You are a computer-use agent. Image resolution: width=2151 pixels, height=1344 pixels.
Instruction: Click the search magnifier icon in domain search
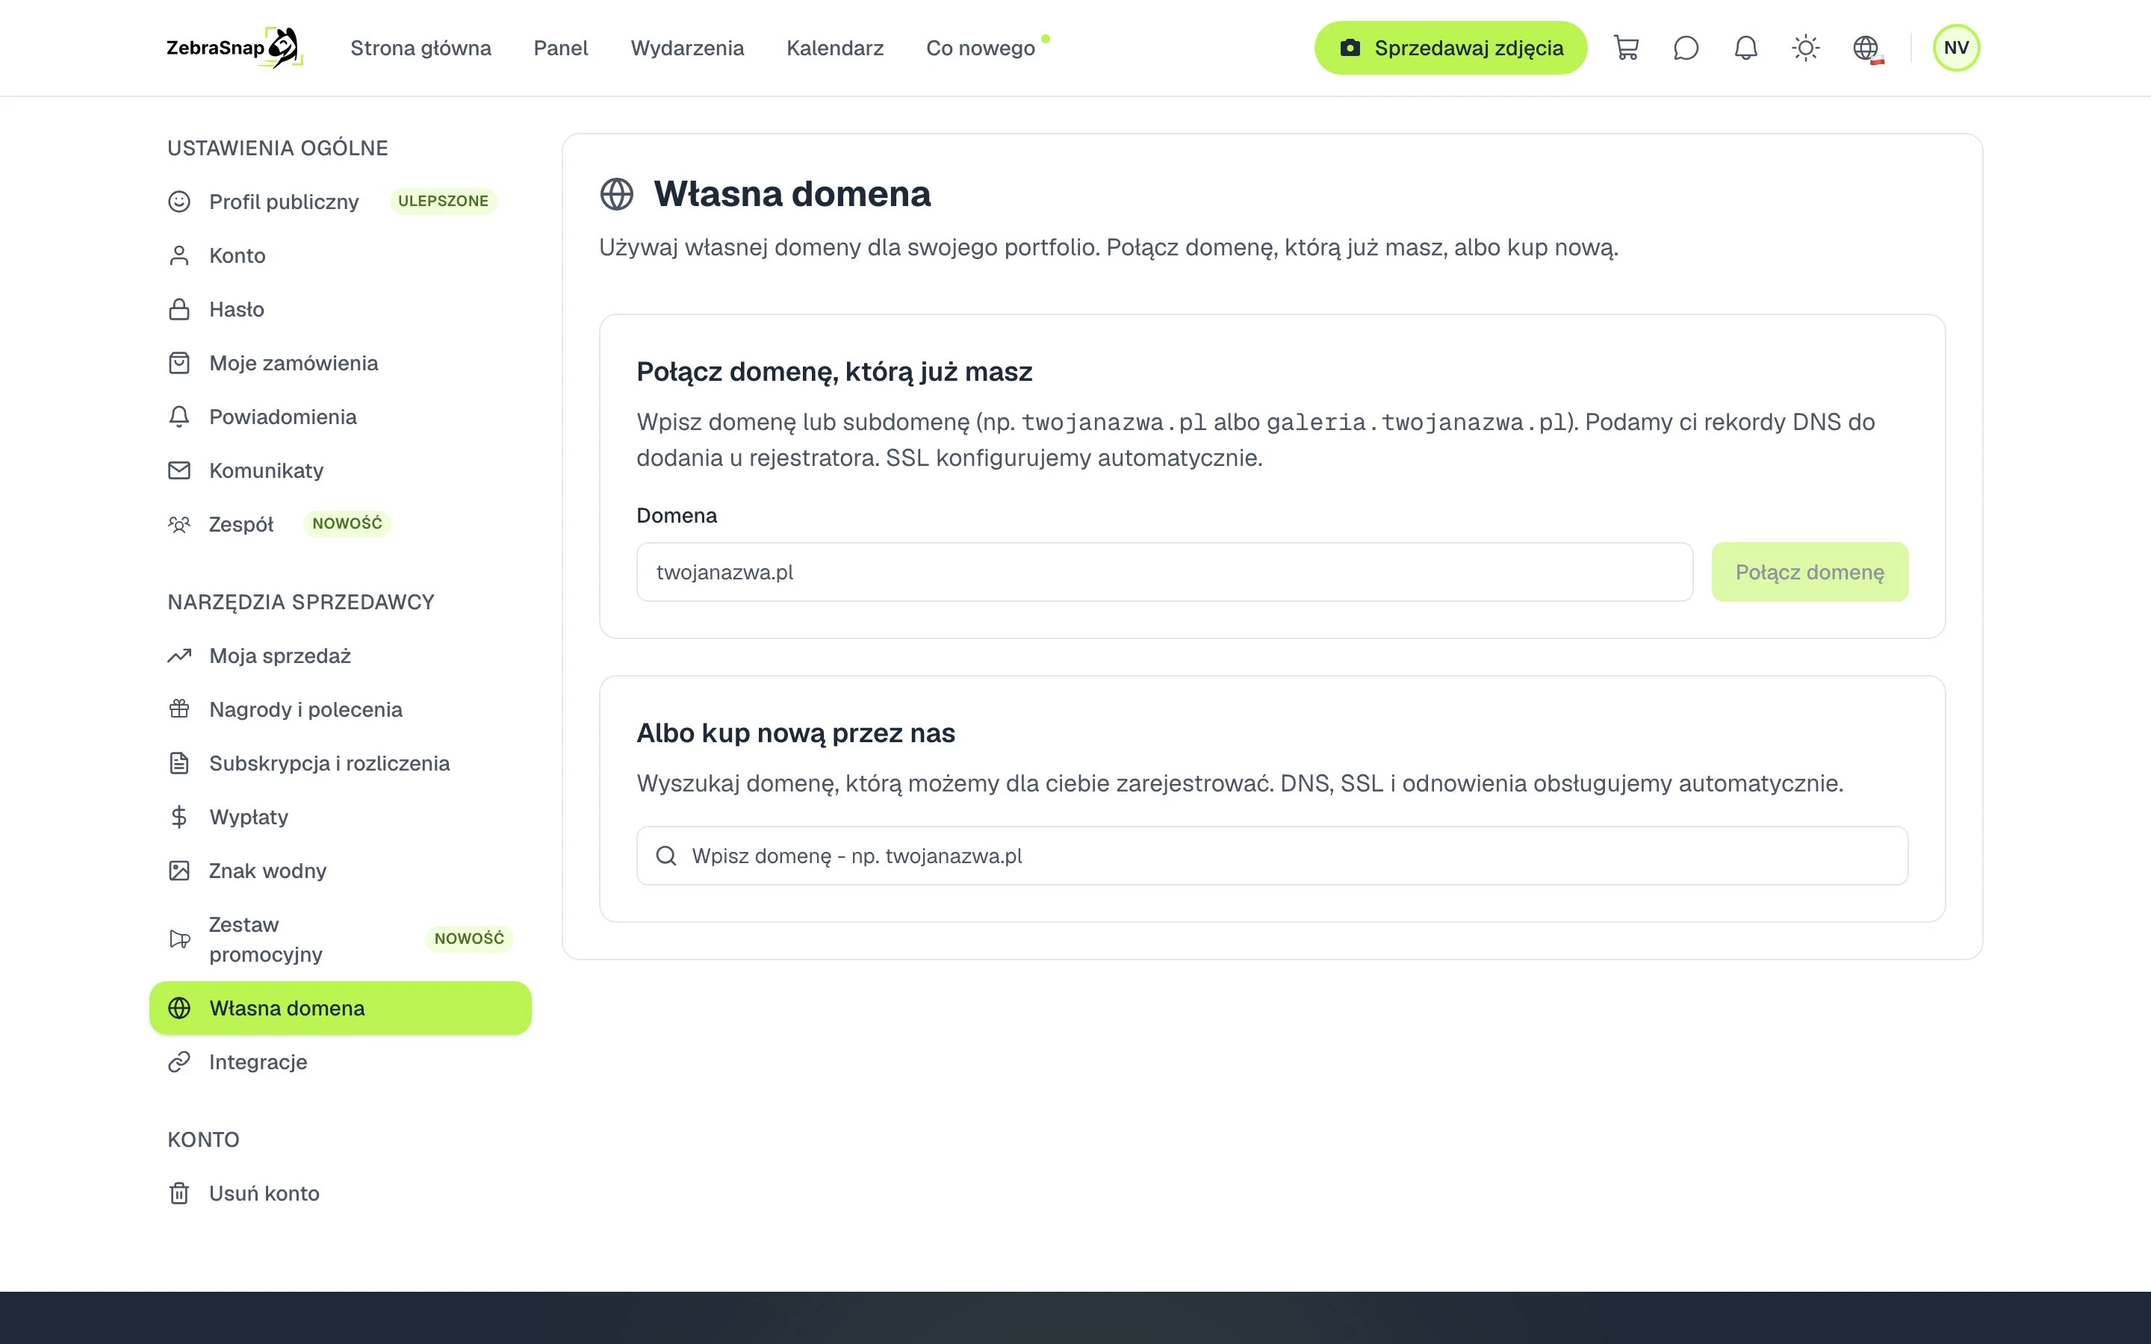(x=665, y=856)
